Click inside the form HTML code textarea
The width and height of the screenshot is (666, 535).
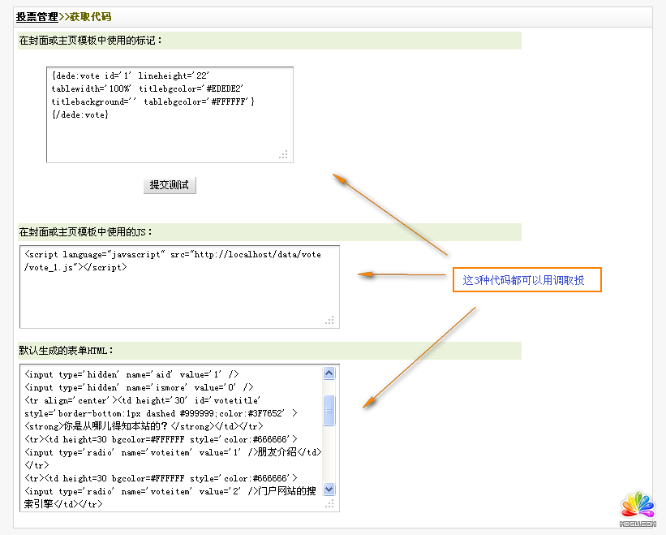coord(170,438)
